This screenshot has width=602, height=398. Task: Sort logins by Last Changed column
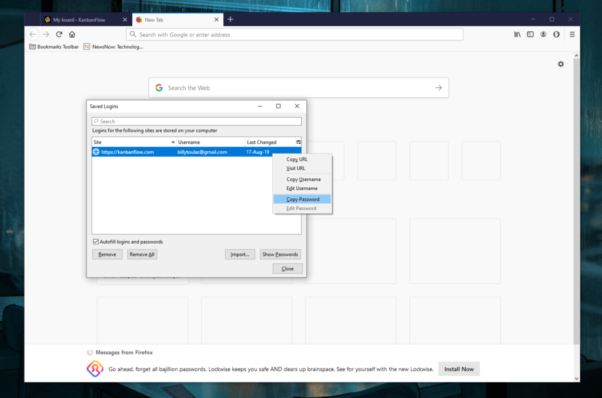pyautogui.click(x=270, y=142)
